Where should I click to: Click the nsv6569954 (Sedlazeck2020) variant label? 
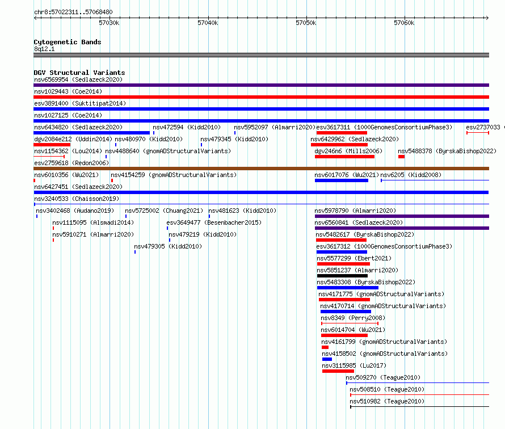[78, 79]
